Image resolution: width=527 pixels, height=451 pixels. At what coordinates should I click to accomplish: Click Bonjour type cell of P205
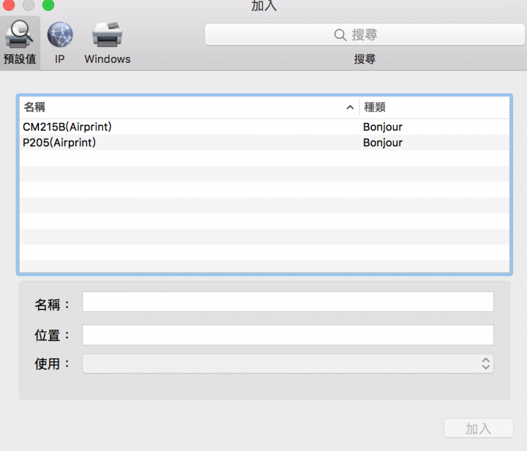[x=383, y=143]
